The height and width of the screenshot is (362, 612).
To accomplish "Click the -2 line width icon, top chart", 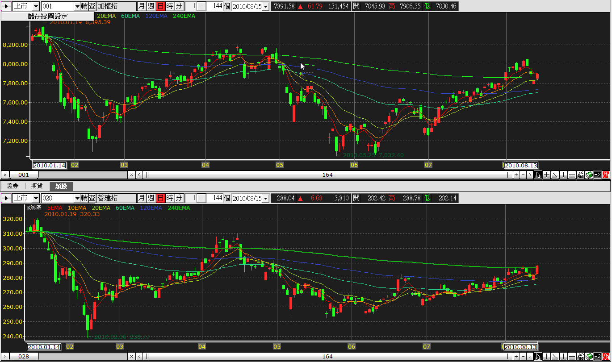I will click(x=597, y=175).
